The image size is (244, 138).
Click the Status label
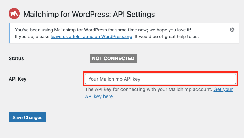[x=16, y=58]
